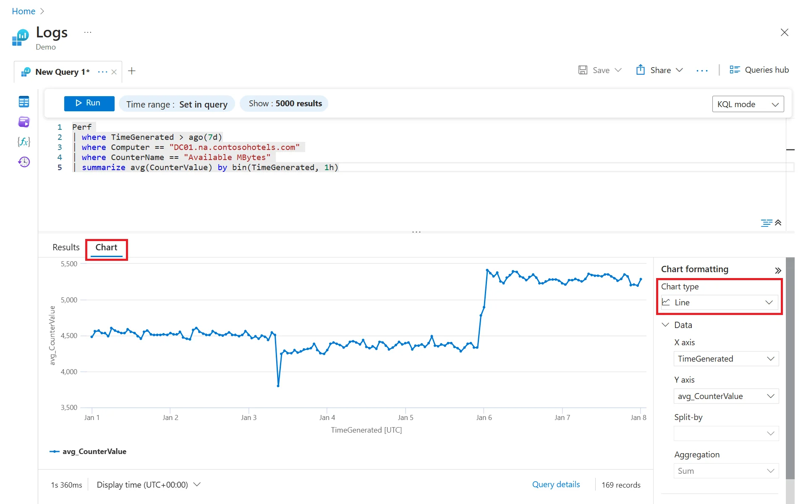Click the format query icon

(766, 223)
